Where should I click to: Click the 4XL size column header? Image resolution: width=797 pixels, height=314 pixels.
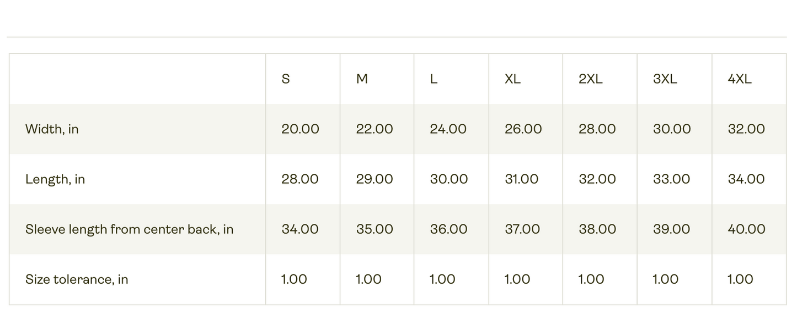click(740, 79)
